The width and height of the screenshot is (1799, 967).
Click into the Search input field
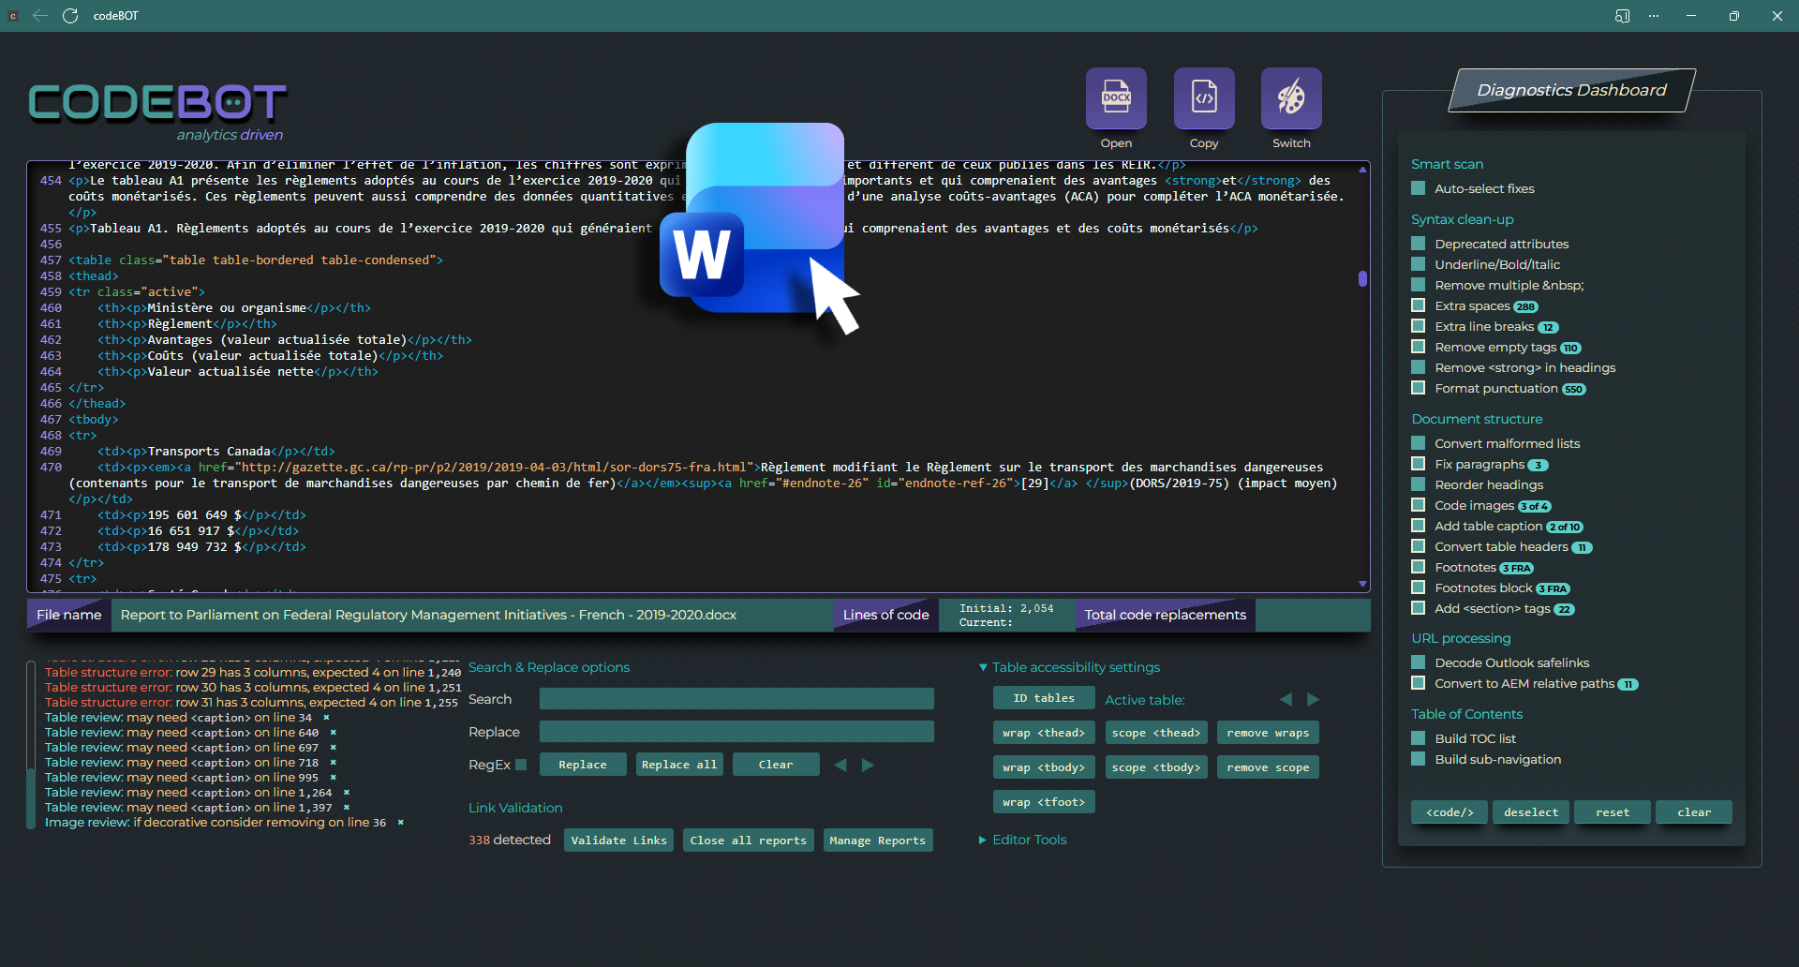point(736,699)
